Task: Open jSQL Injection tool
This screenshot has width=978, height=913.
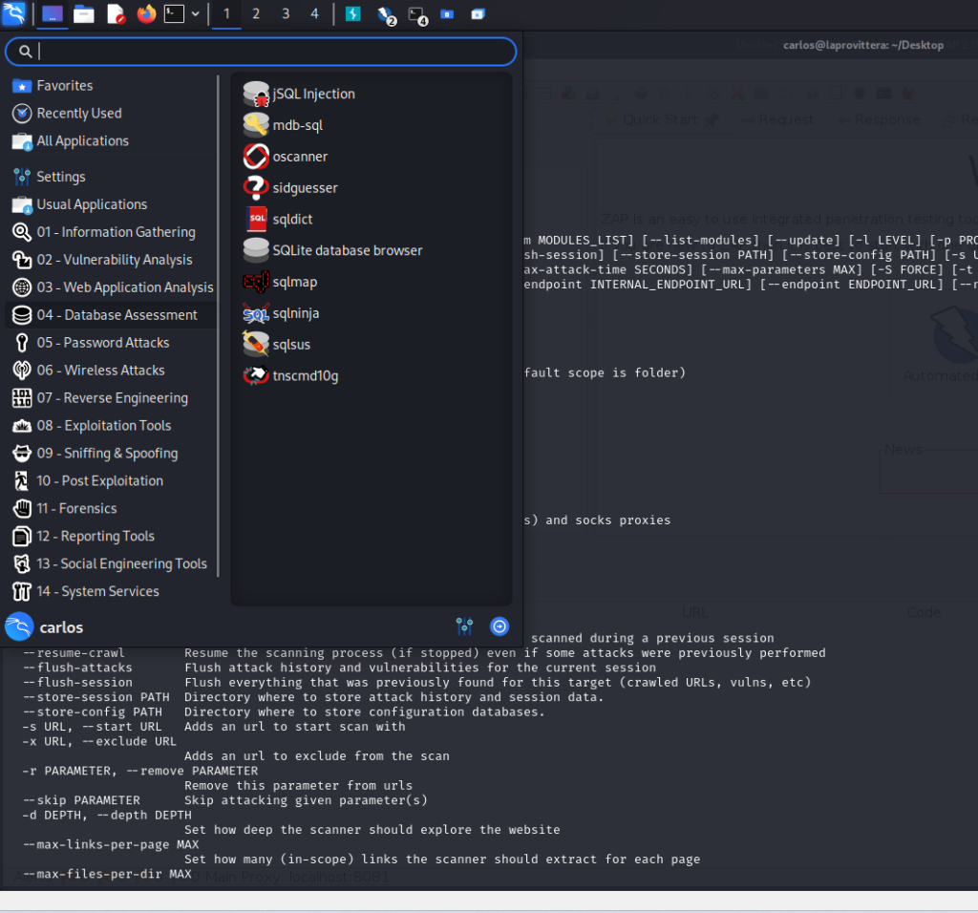Action: coord(313,94)
